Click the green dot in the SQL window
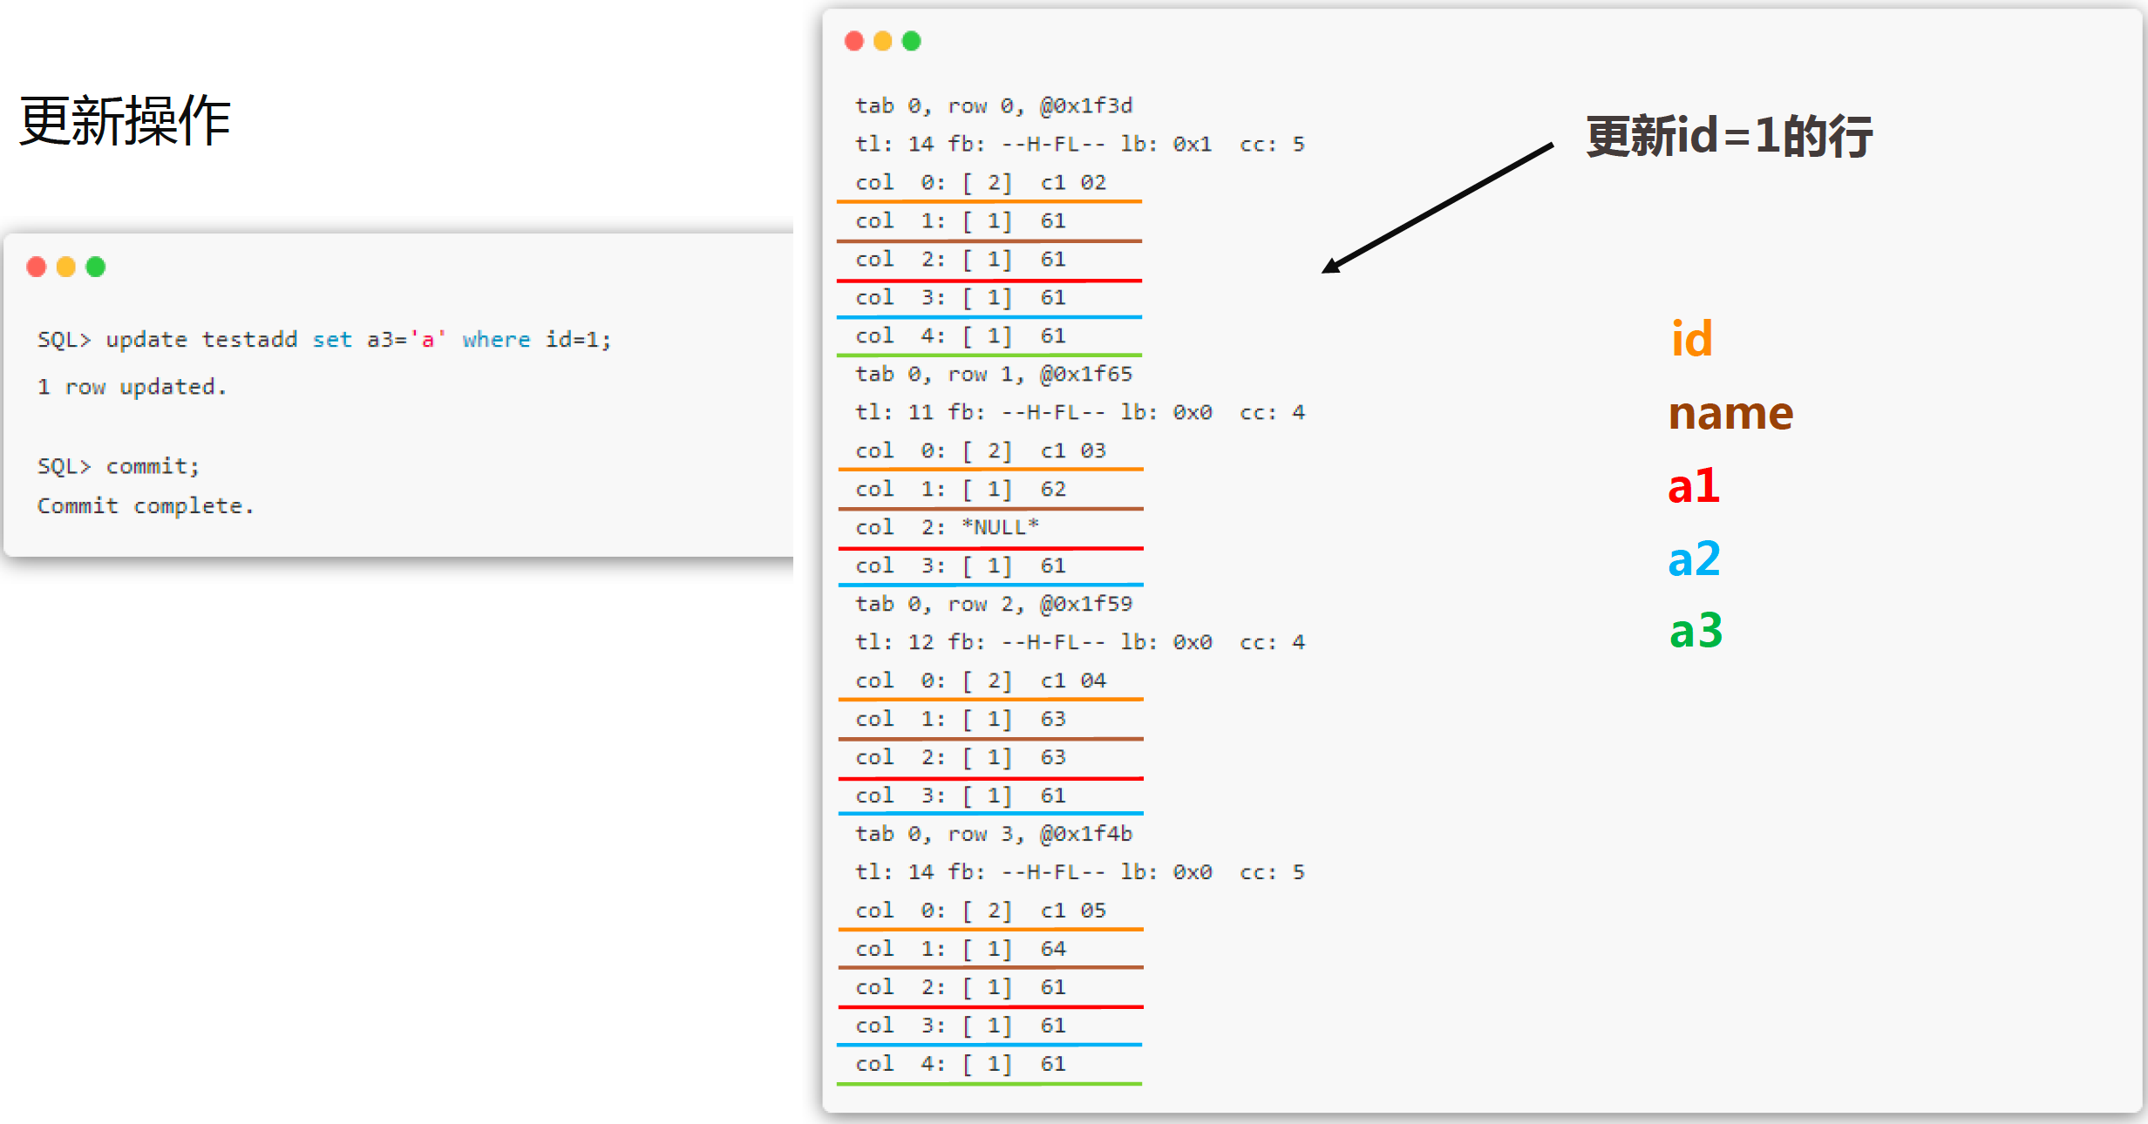This screenshot has width=2148, height=1124. (x=96, y=267)
